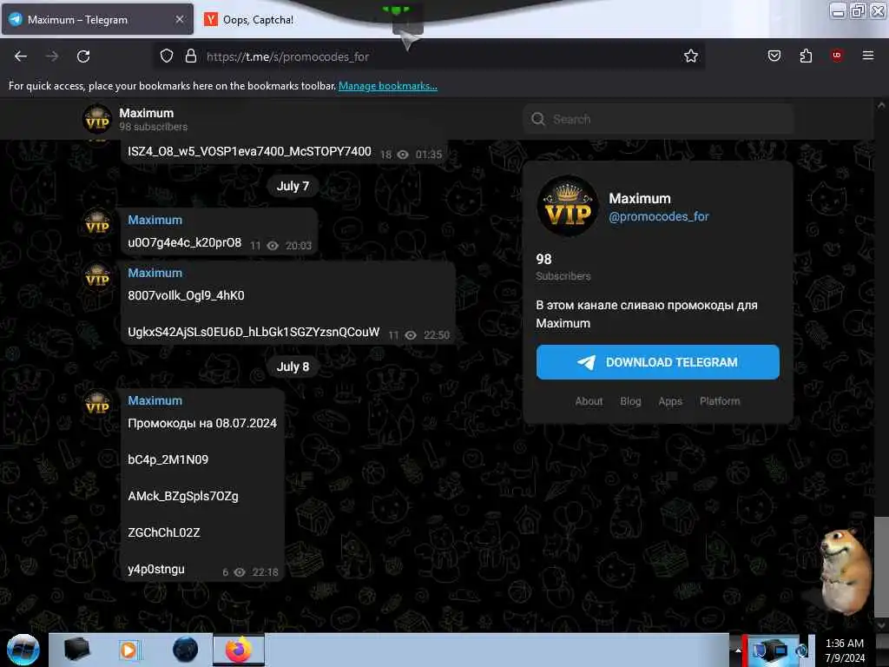
Task: Open the extensions puzzle icon
Action: pos(806,56)
